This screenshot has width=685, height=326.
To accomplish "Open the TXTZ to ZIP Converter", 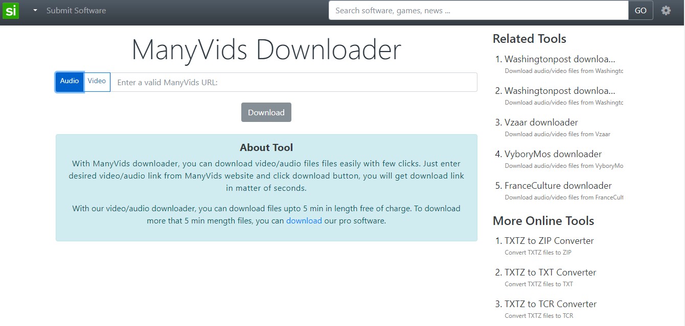I will click(549, 241).
